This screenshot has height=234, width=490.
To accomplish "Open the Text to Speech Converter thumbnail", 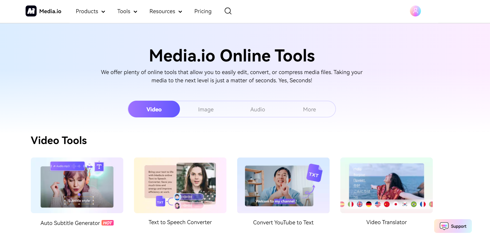I will pyautogui.click(x=180, y=185).
